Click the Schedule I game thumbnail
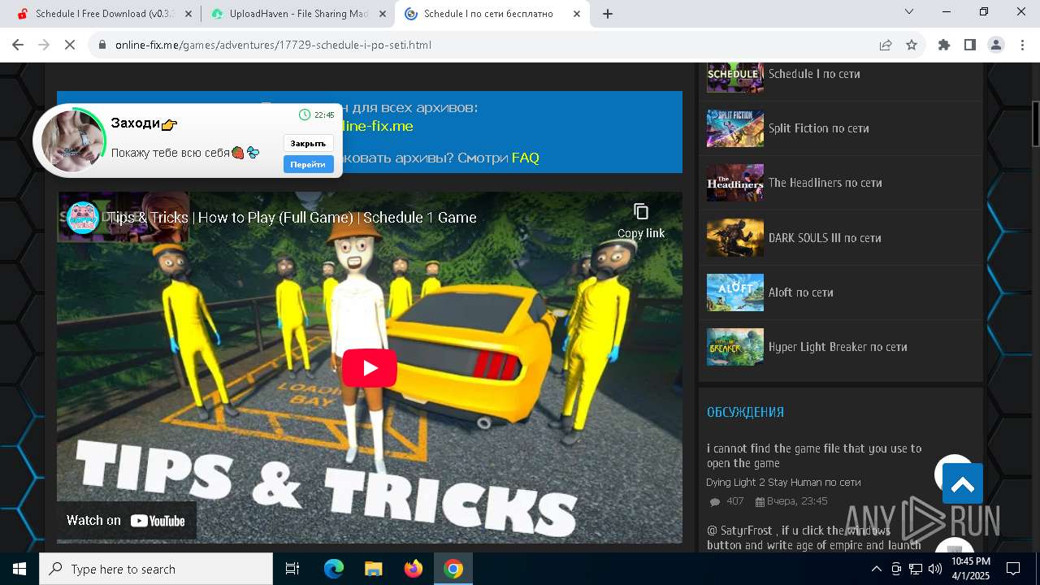 (x=735, y=77)
